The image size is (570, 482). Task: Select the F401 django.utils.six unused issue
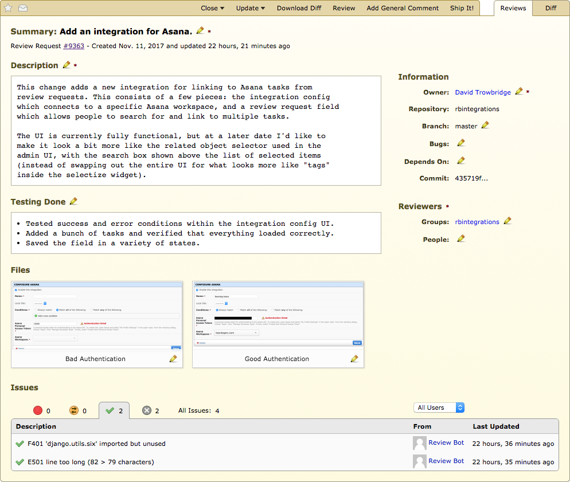tap(285, 444)
